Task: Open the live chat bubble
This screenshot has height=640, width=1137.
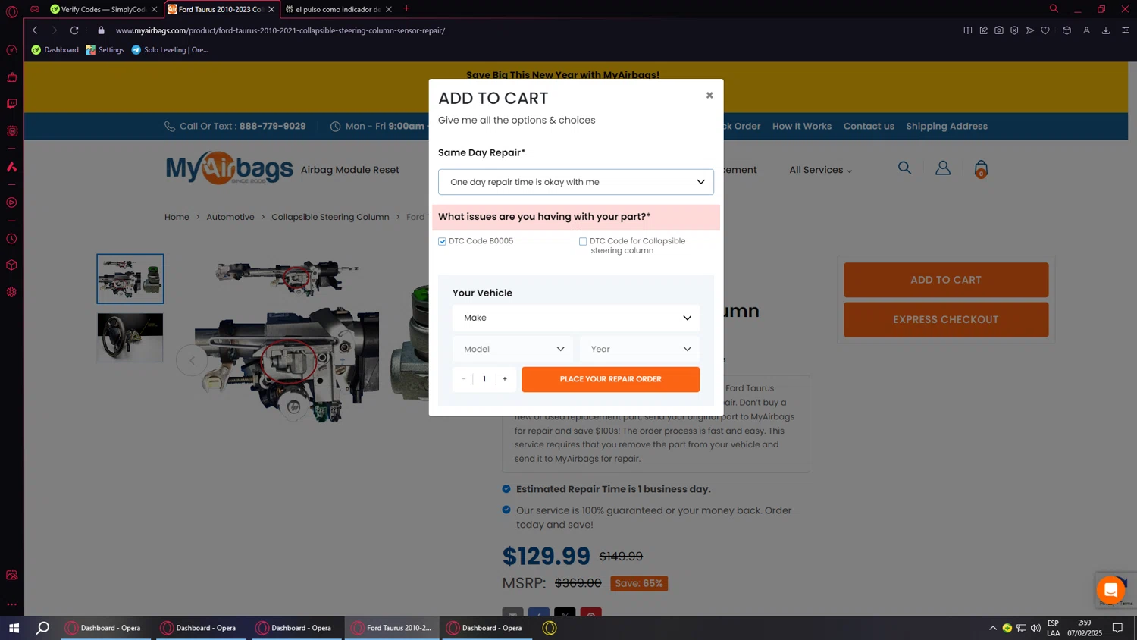Action: (x=1110, y=590)
